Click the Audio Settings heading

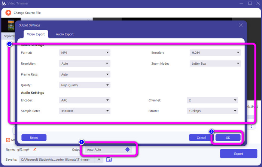[33, 93]
